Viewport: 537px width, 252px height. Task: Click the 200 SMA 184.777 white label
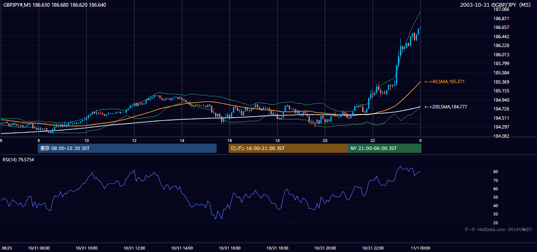[x=446, y=107]
